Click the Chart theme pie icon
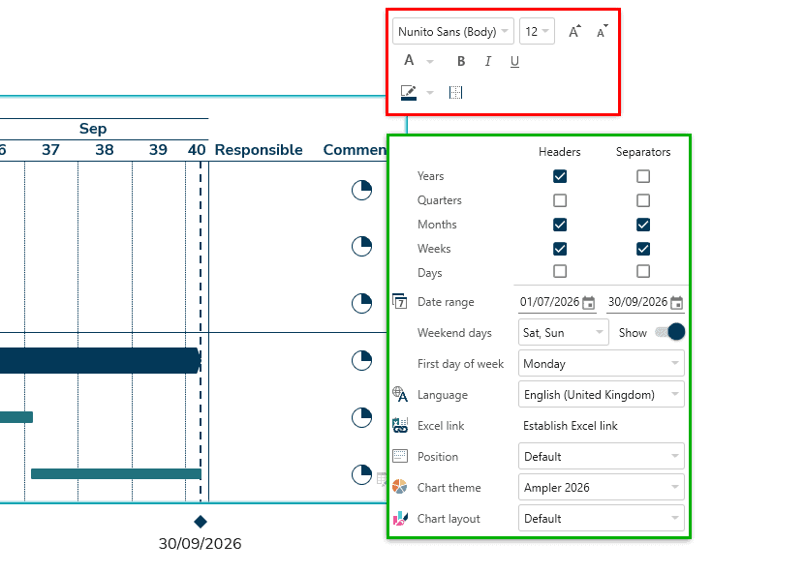The image size is (805, 574). pos(400,487)
